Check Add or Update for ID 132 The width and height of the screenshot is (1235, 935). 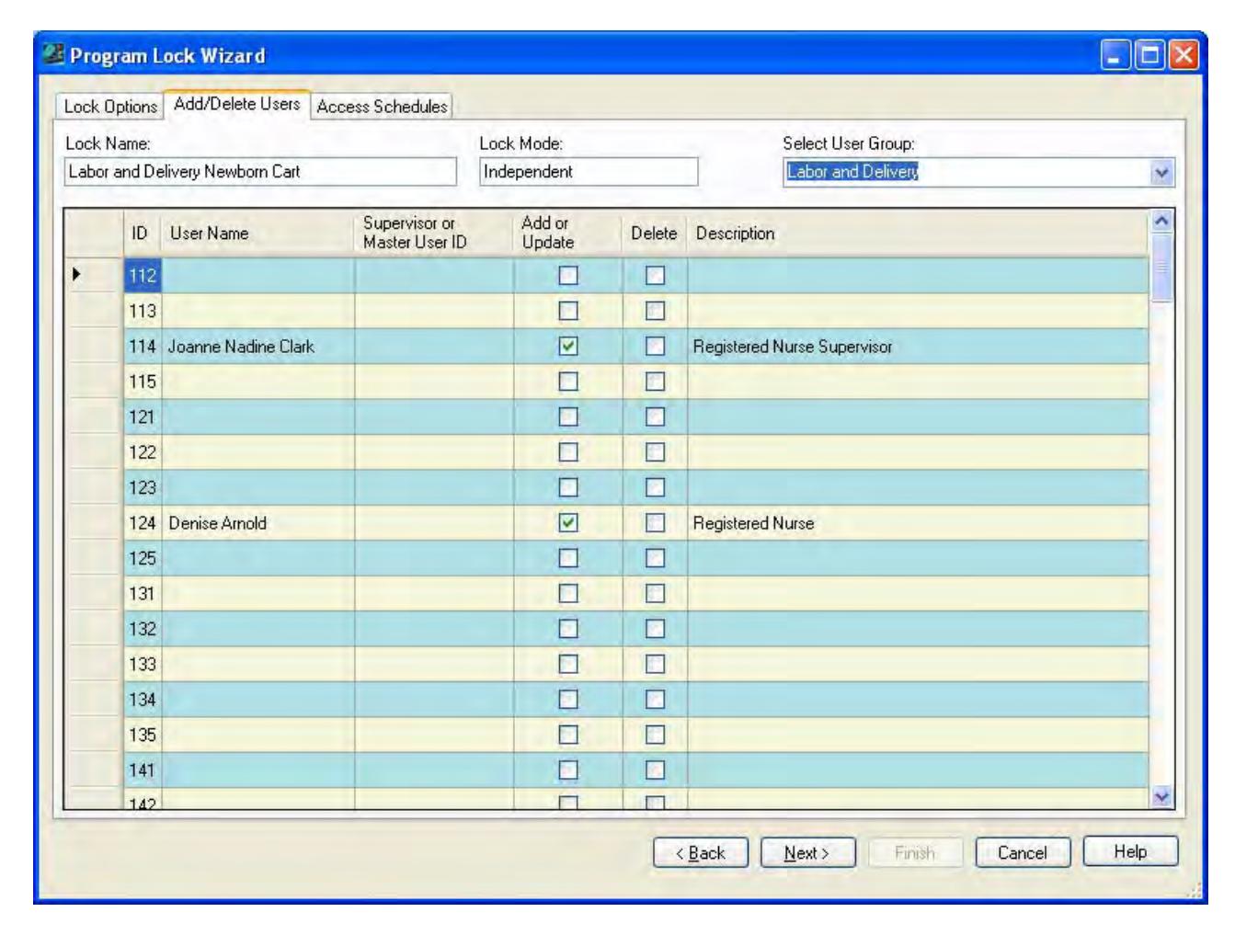tap(569, 629)
